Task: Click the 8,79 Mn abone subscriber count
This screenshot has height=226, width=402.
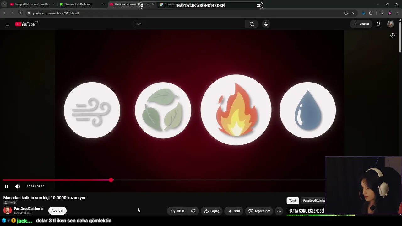Action: pyautogui.click(x=22, y=213)
